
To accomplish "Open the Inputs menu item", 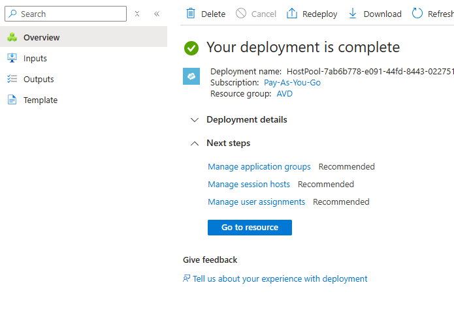I will tap(35, 58).
